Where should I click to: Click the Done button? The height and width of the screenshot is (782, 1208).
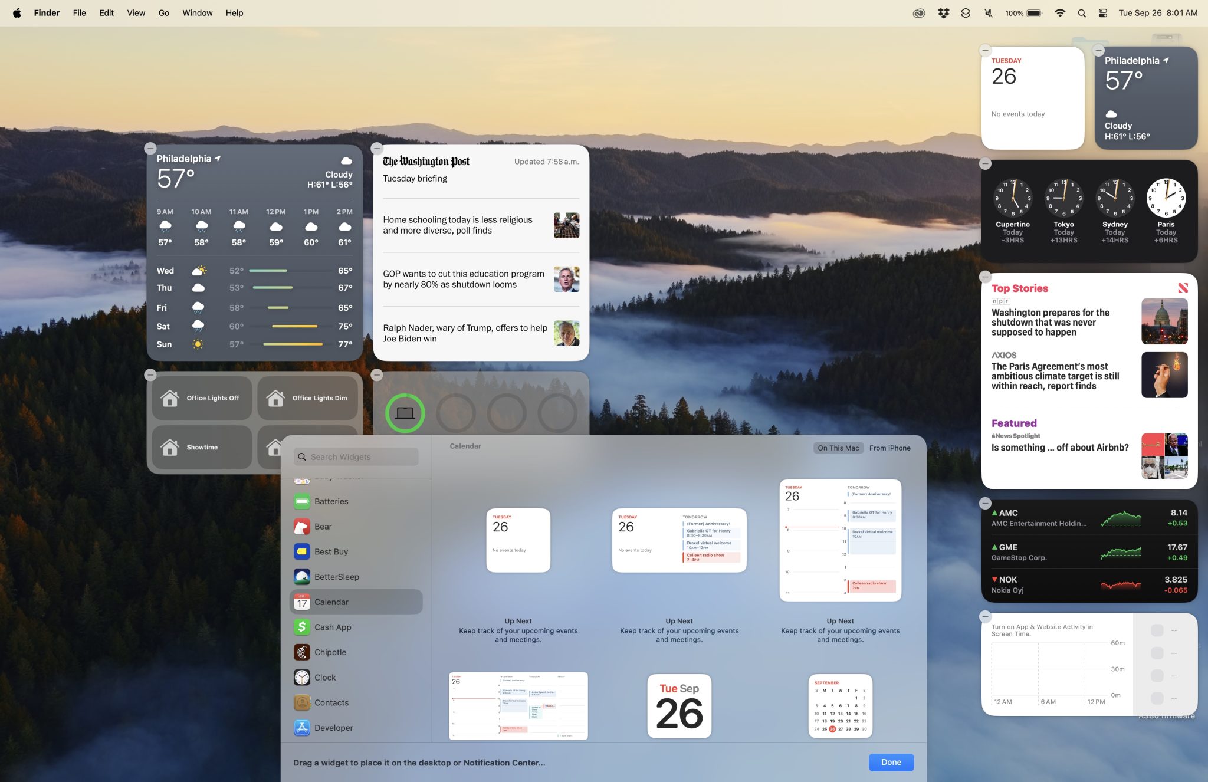[x=891, y=762]
